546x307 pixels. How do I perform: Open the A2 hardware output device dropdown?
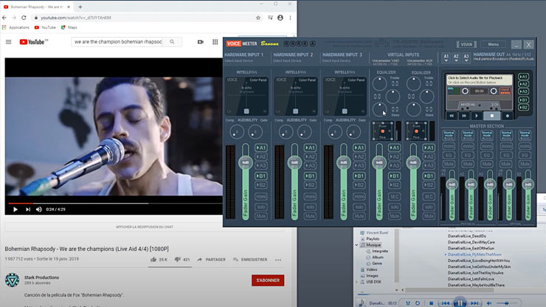click(456, 57)
